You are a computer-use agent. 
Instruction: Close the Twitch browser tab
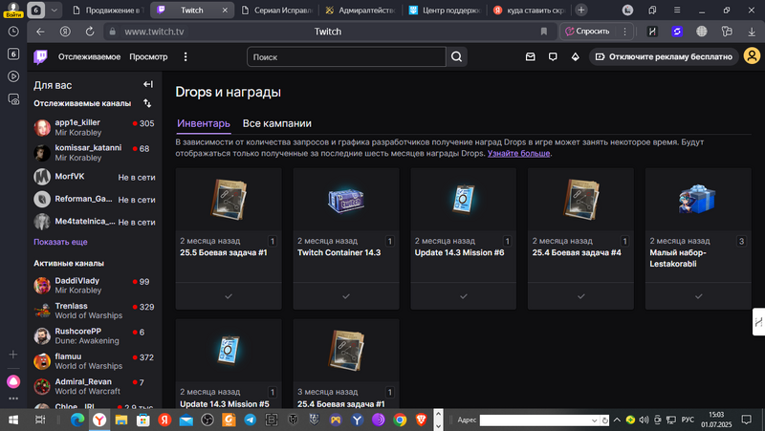pos(225,10)
